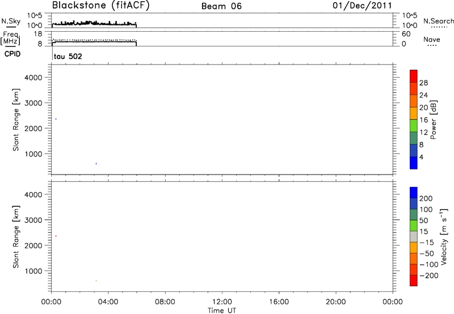Click the 28 label on the Power colorbar
Viewport: 454px width, 314px height.
click(423, 83)
